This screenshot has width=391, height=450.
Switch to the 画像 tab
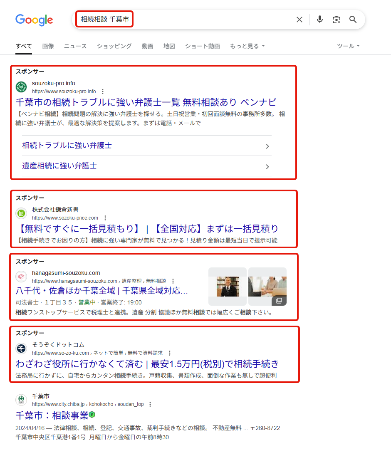click(x=48, y=46)
